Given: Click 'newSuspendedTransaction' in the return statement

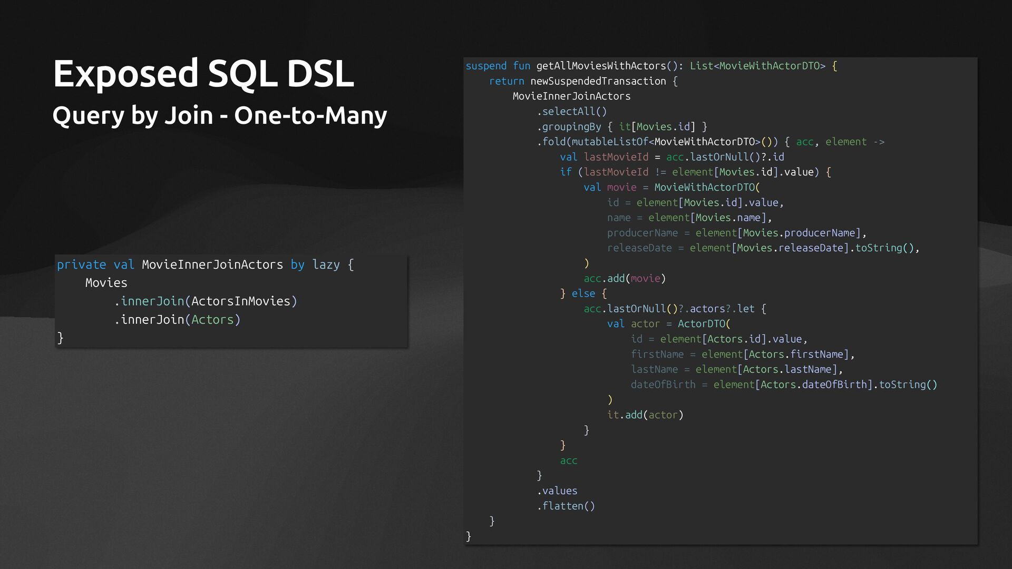Looking at the screenshot, I should (598, 81).
